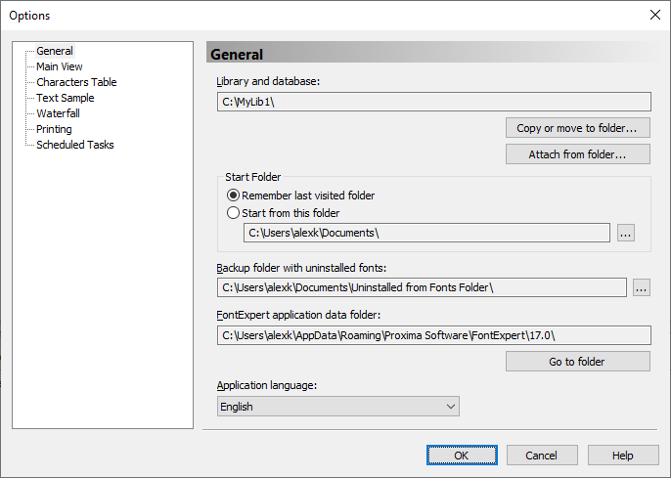Viewport: 671px width, 478px height.
Task: Click into Library and database path field
Action: pos(434,102)
